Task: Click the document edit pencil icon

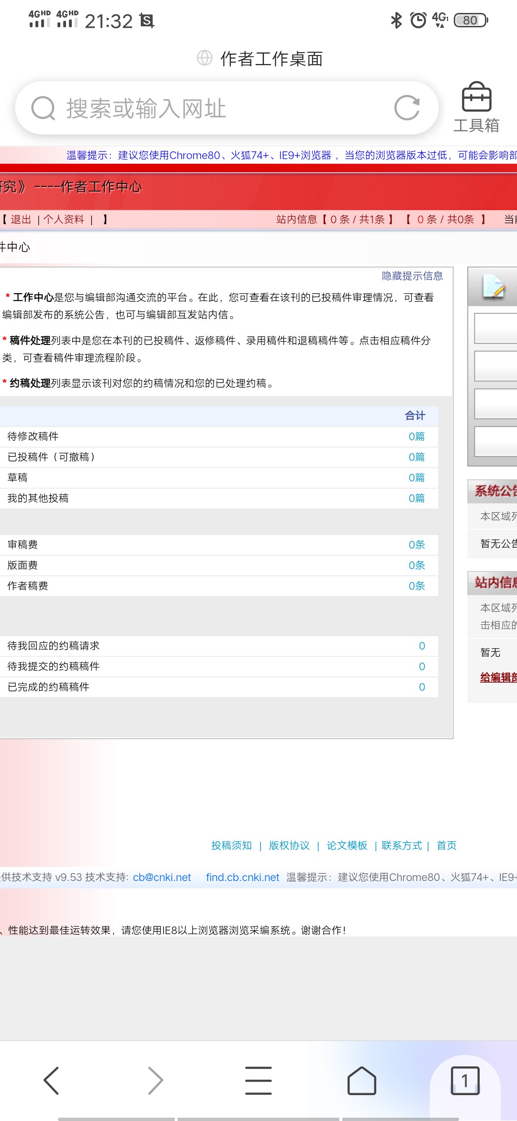Action: [x=494, y=286]
